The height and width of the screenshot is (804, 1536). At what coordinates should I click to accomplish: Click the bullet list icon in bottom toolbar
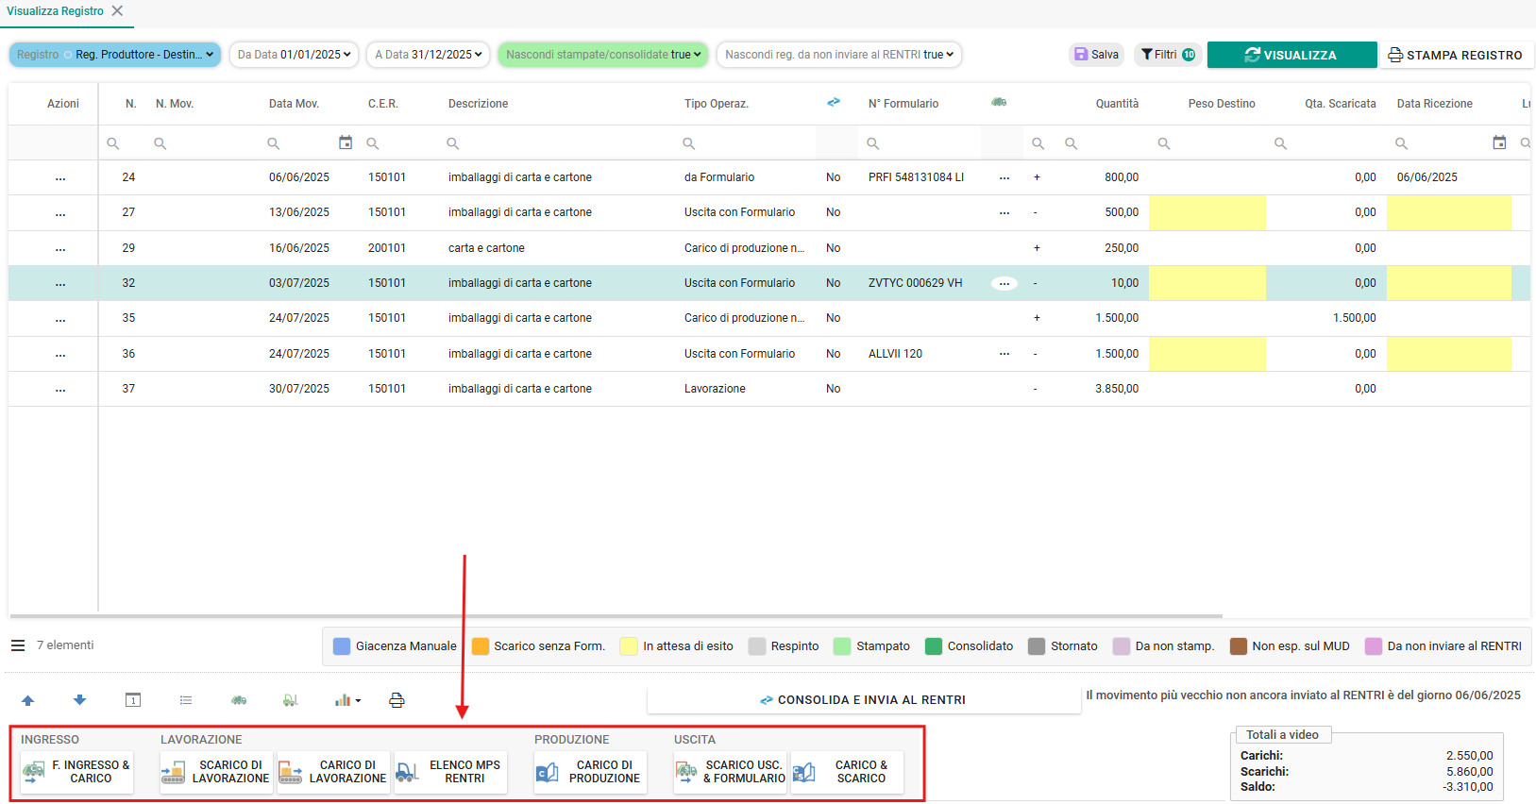pyautogui.click(x=186, y=700)
